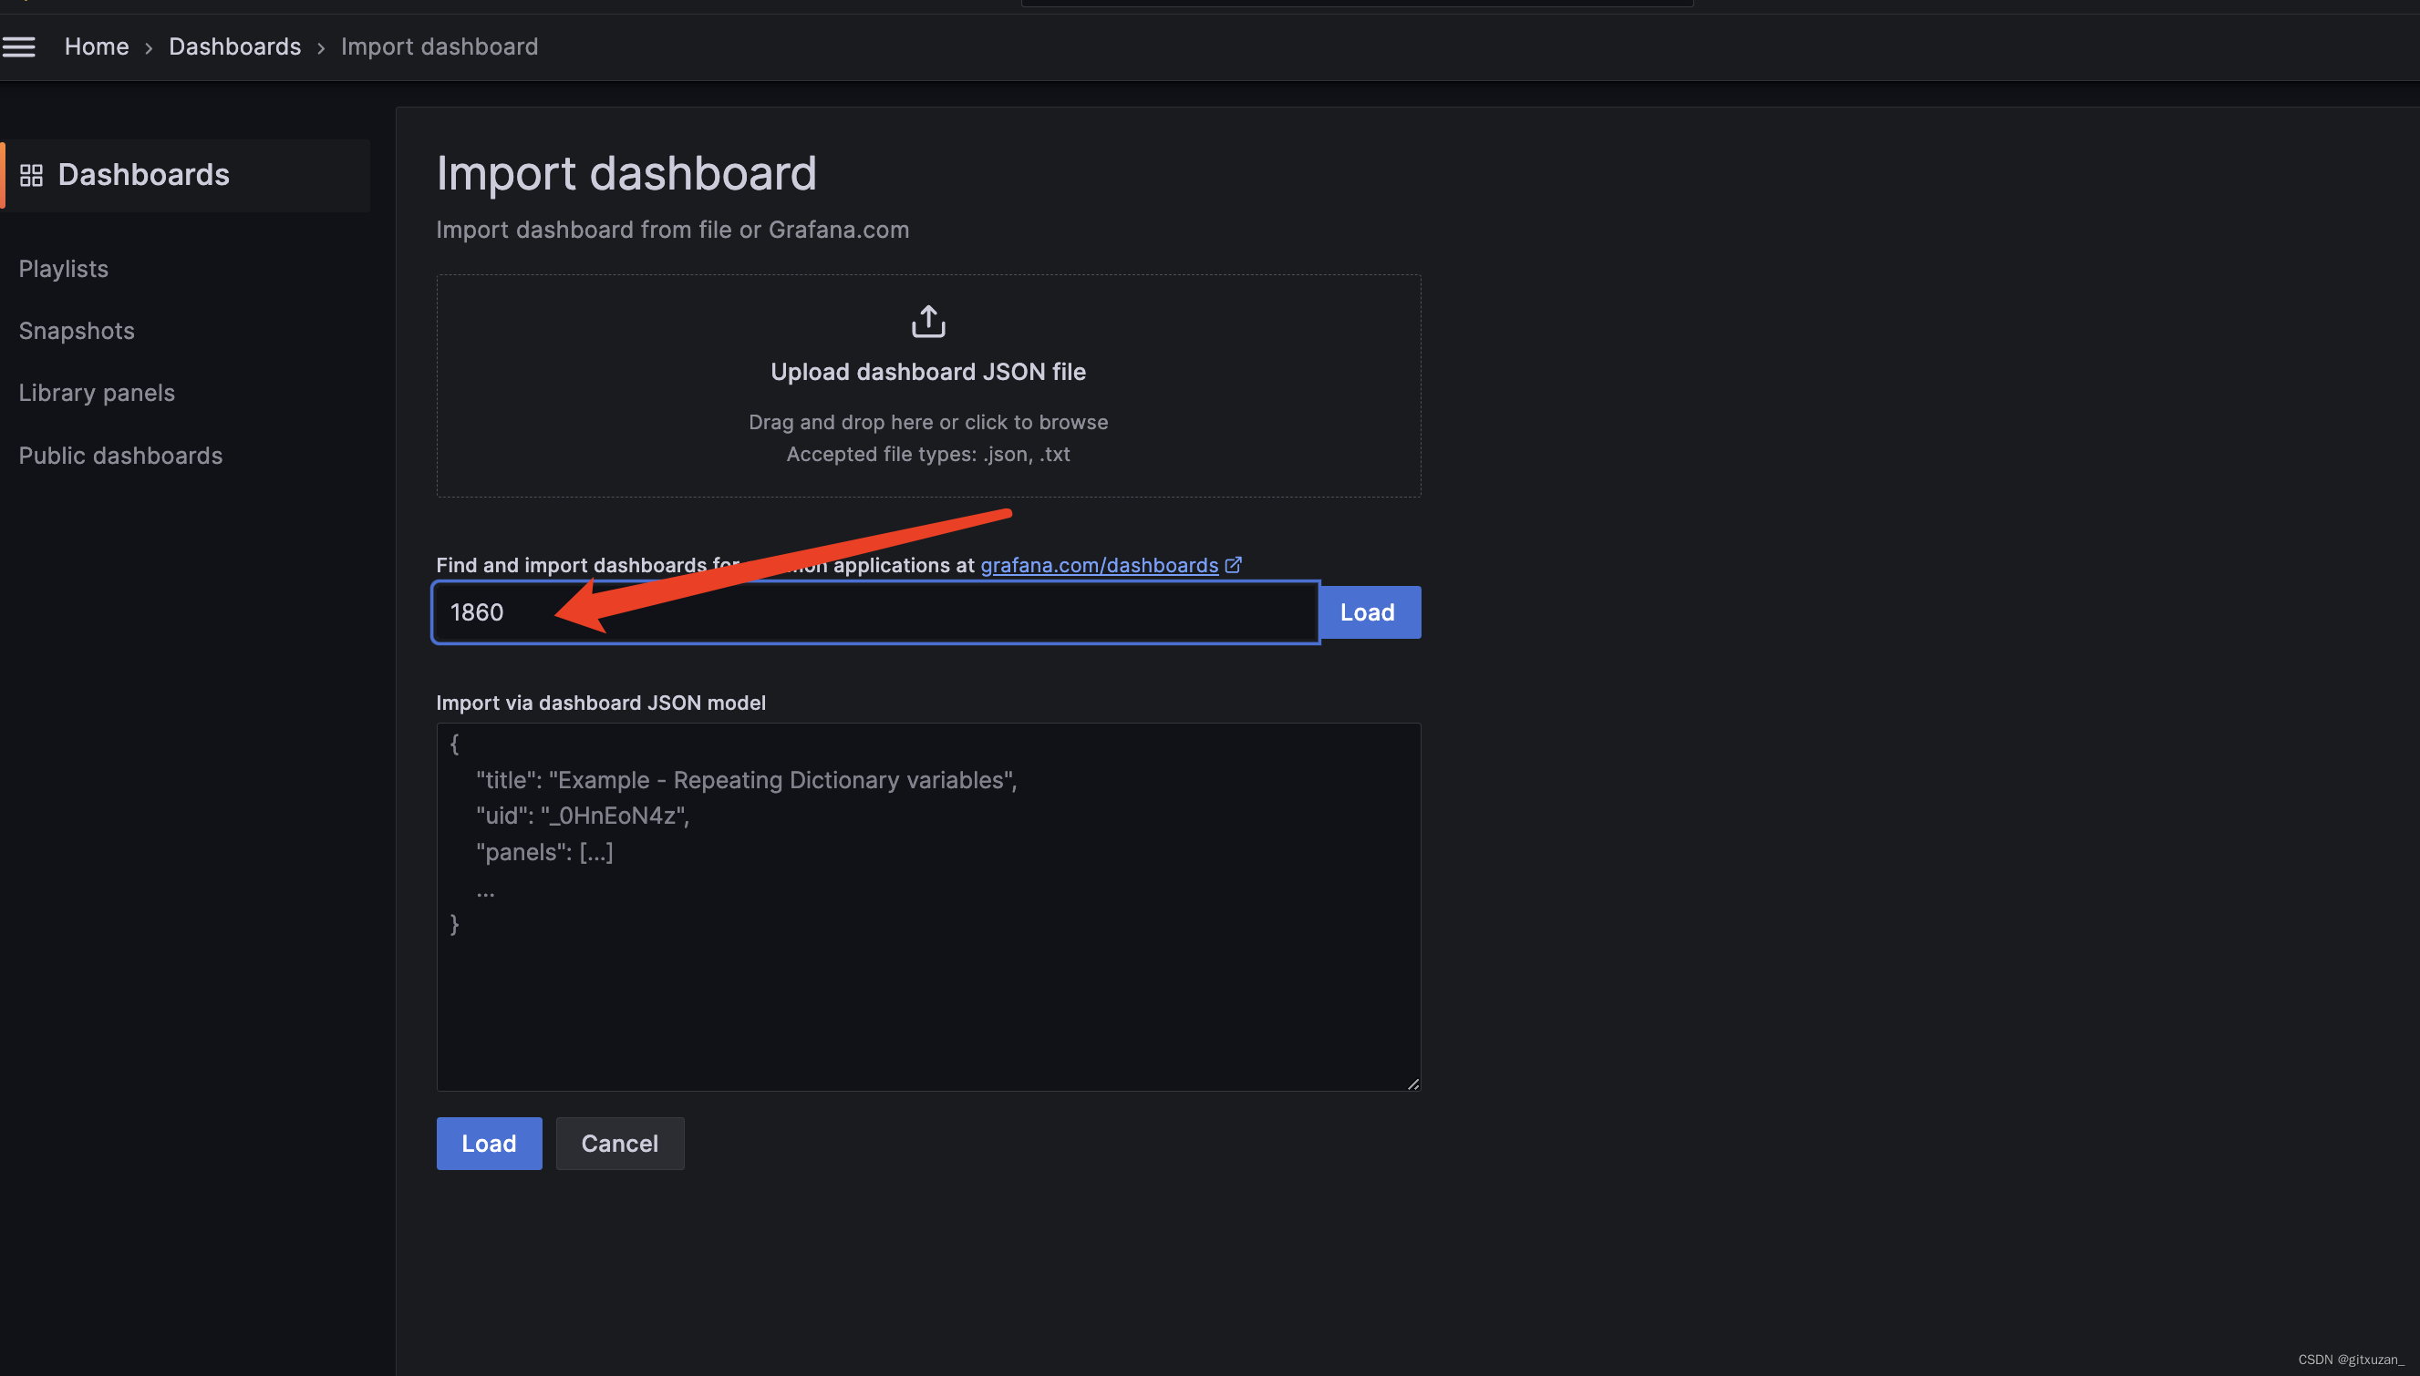Click the upload arrow icon
Screen dimensions: 2420x1376
(x=927, y=322)
